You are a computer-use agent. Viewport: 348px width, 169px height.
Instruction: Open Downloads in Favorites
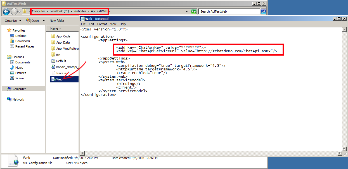pos(22,41)
